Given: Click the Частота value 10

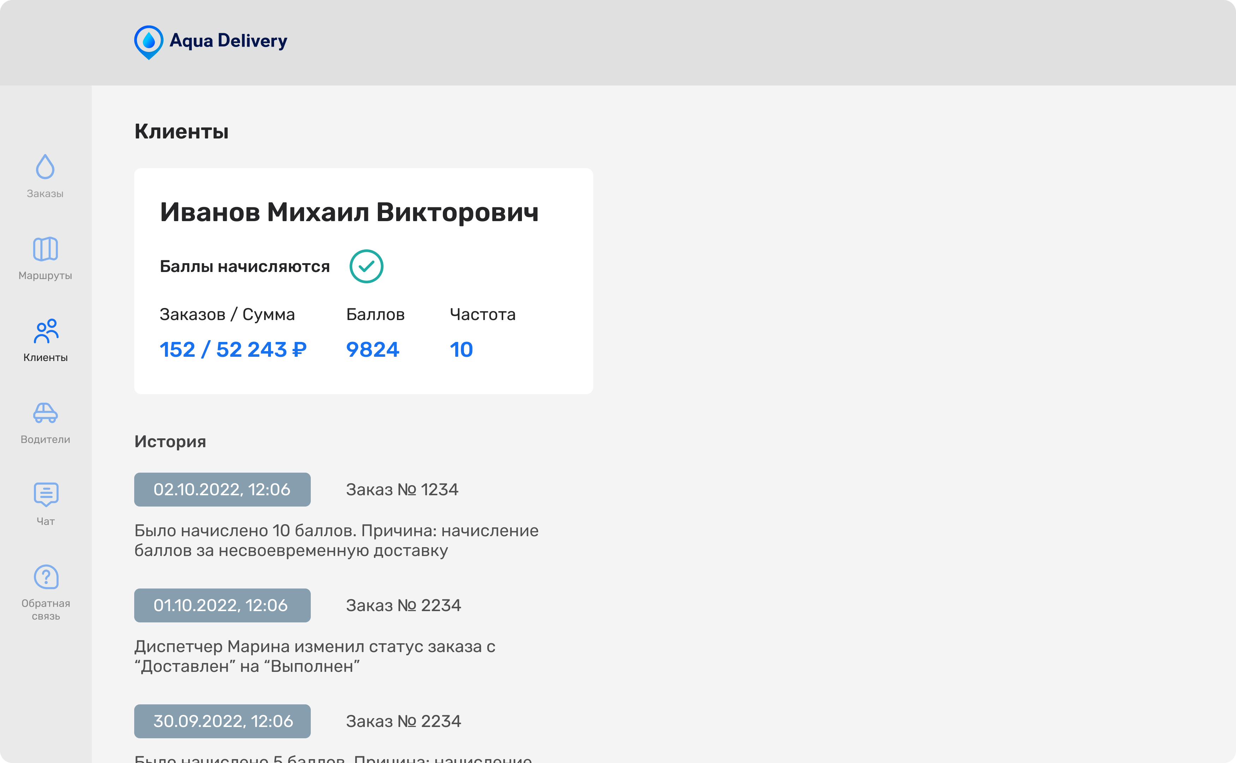Looking at the screenshot, I should [461, 349].
